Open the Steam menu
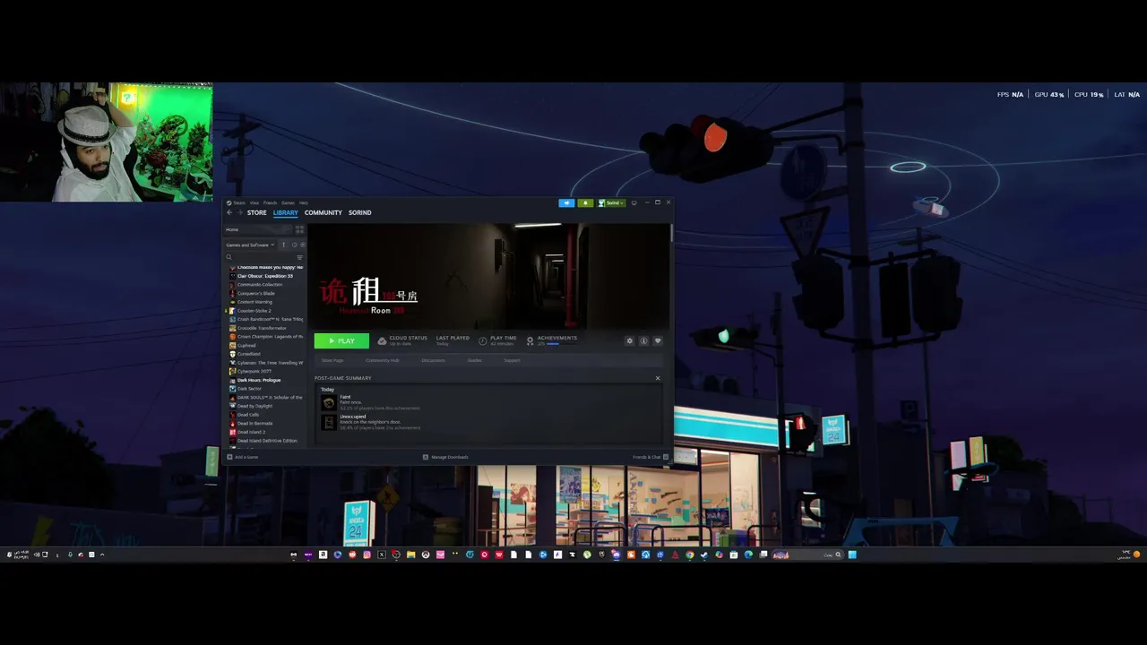 coord(239,203)
